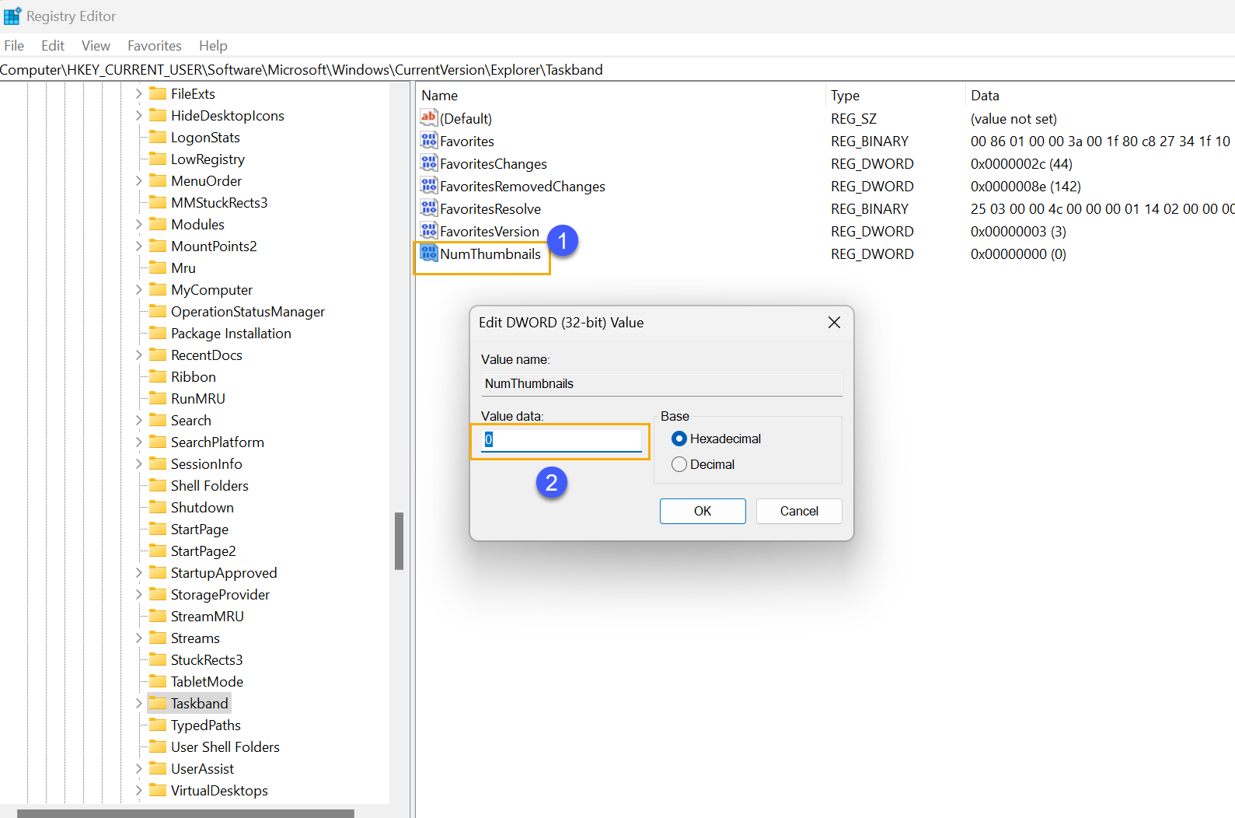Click the OperationStatusManager folder icon
This screenshot has width=1235, height=818.
click(158, 311)
